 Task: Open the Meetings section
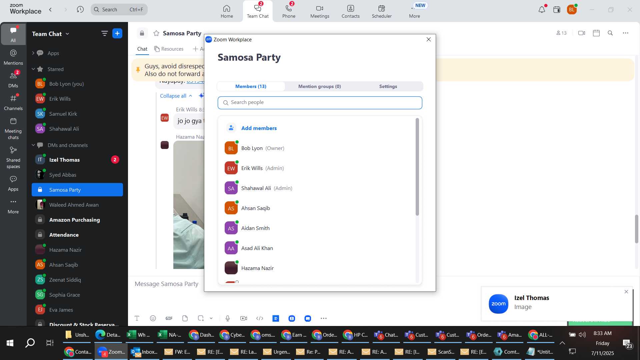point(320,11)
